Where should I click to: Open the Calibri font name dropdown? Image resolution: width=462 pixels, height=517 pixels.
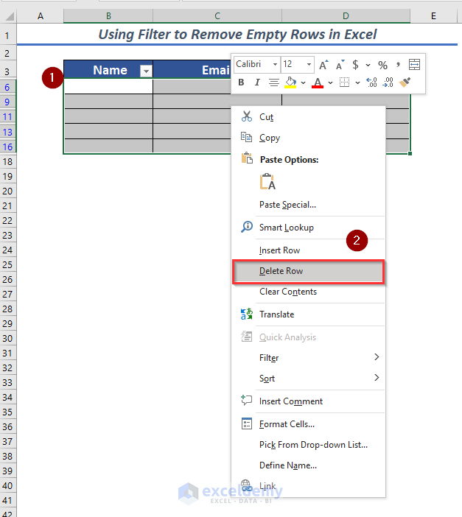coord(275,64)
